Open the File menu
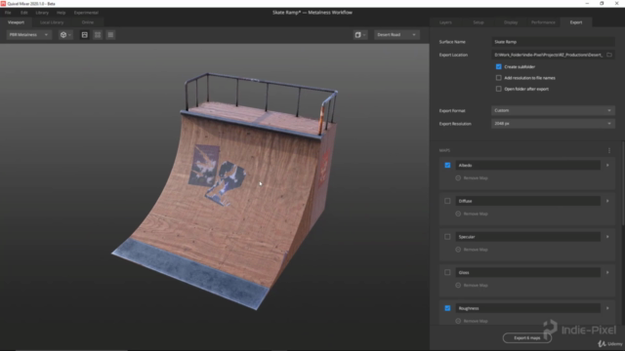 (x=8, y=13)
